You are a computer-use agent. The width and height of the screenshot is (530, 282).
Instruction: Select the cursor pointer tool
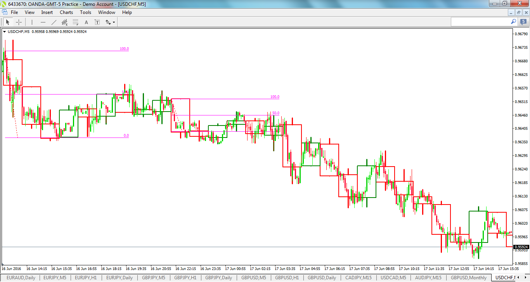7,22
